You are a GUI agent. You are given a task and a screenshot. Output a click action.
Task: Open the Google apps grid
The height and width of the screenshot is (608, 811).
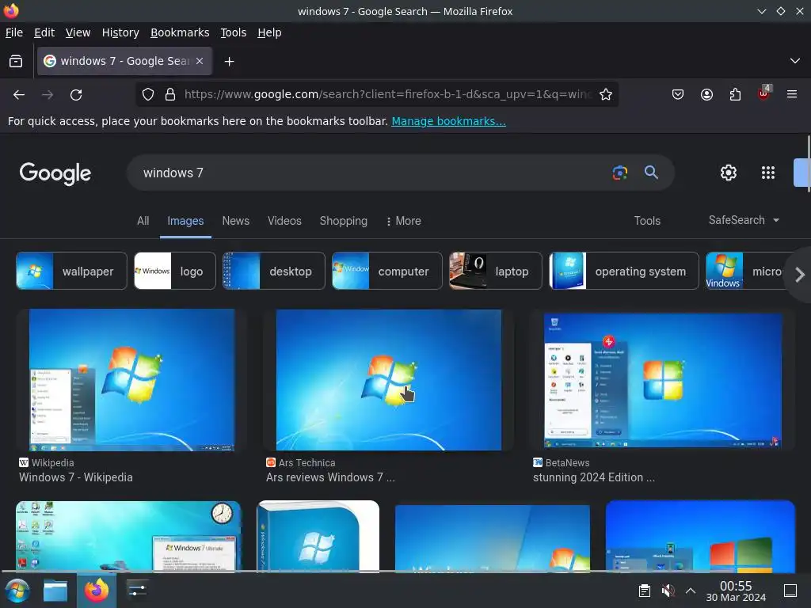(768, 173)
